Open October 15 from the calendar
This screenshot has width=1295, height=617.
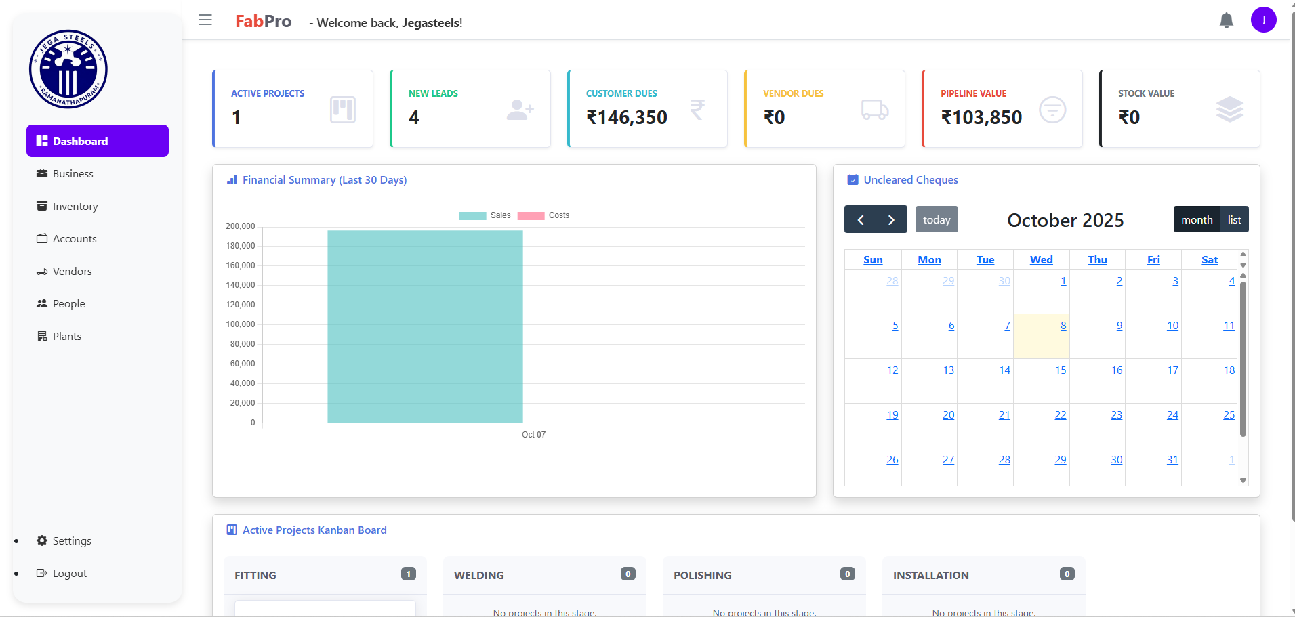point(1060,370)
